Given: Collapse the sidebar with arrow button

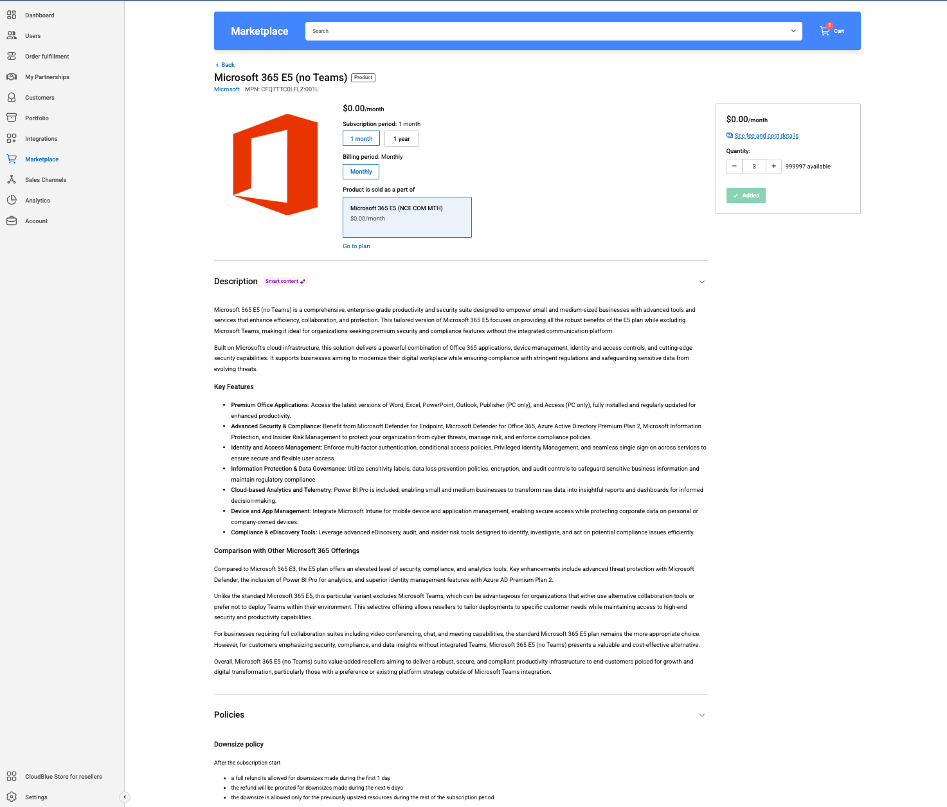Looking at the screenshot, I should [125, 797].
